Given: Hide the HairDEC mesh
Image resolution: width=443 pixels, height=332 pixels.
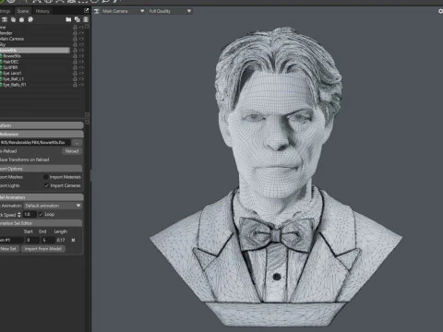Looking at the screenshot, I should [81, 62].
